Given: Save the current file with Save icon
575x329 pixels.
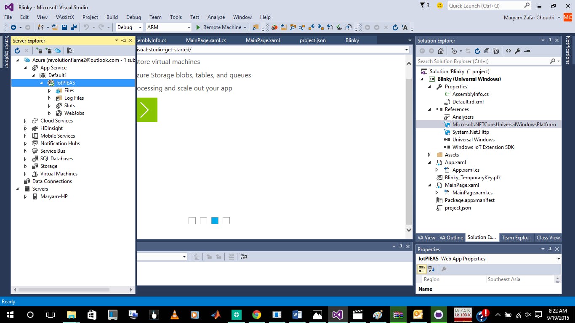Looking at the screenshot, I should (64, 27).
